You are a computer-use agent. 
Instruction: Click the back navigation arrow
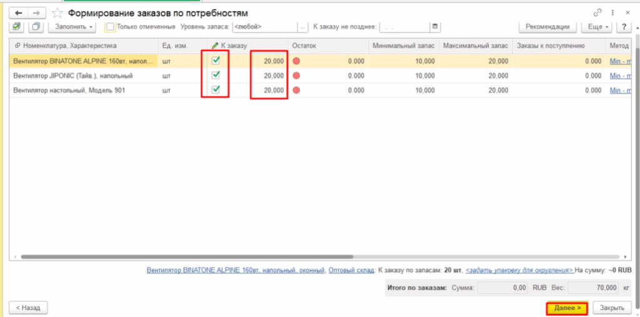pos(19,12)
